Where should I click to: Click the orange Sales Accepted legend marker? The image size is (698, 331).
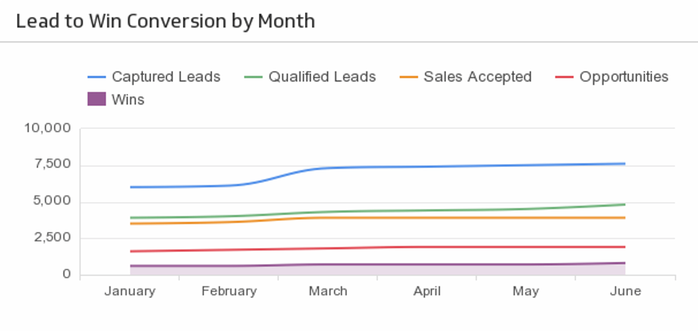[x=408, y=77]
